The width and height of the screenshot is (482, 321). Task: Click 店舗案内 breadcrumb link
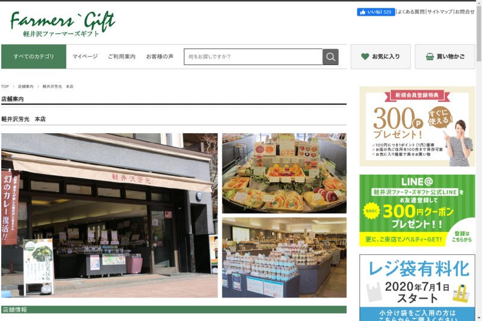pos(25,87)
